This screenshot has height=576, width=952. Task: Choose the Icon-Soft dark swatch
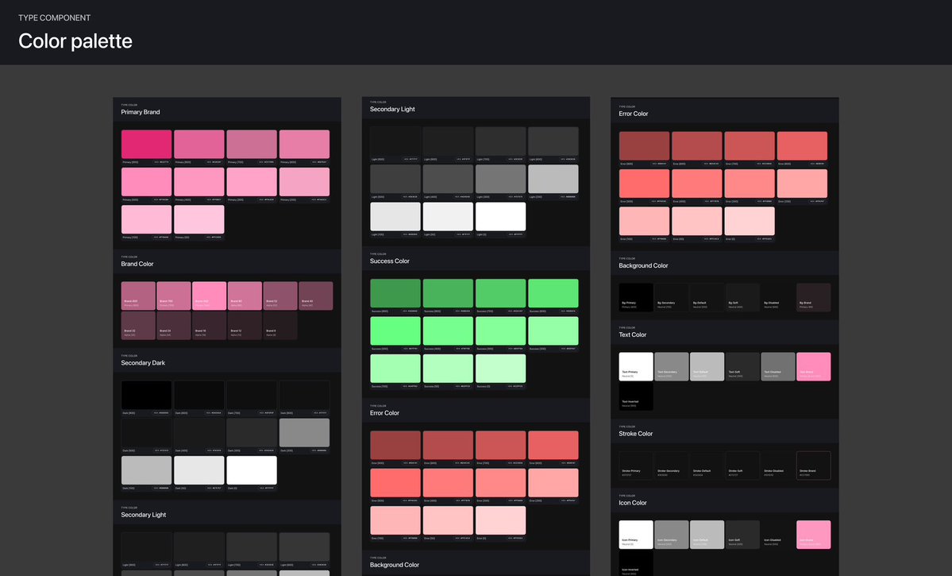coord(742,535)
